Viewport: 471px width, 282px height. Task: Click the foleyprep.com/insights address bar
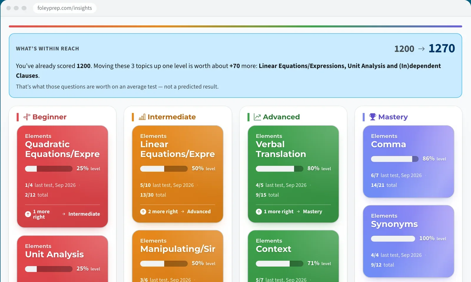[65, 8]
